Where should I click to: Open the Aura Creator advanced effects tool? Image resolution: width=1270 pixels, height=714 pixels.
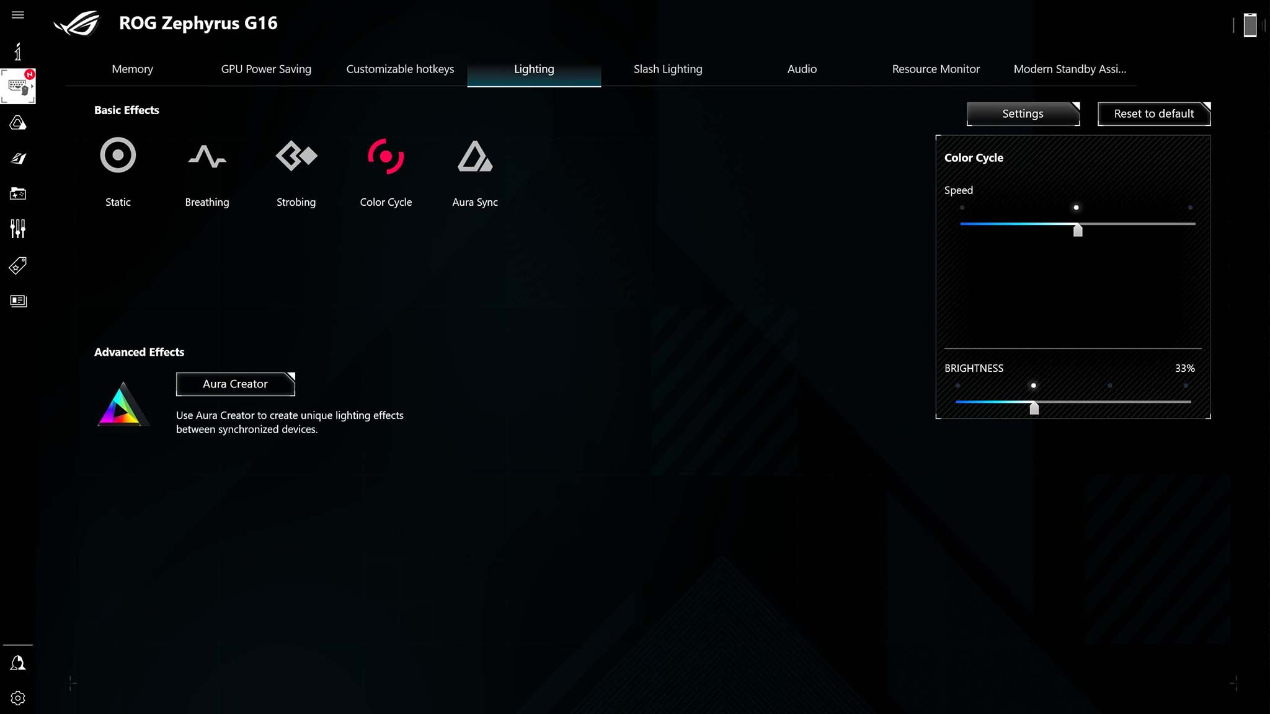coord(234,382)
